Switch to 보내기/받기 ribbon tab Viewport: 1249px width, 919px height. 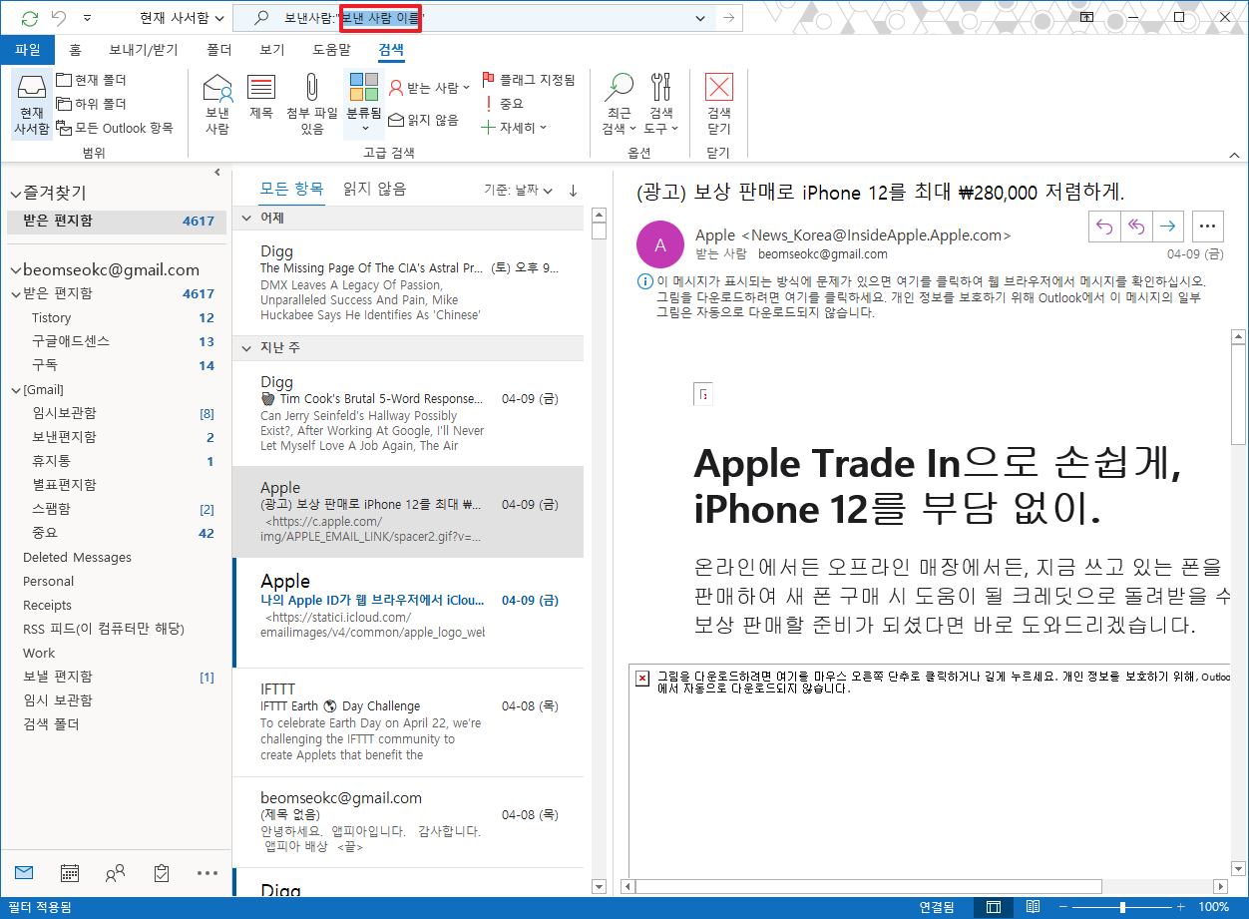coord(144,49)
